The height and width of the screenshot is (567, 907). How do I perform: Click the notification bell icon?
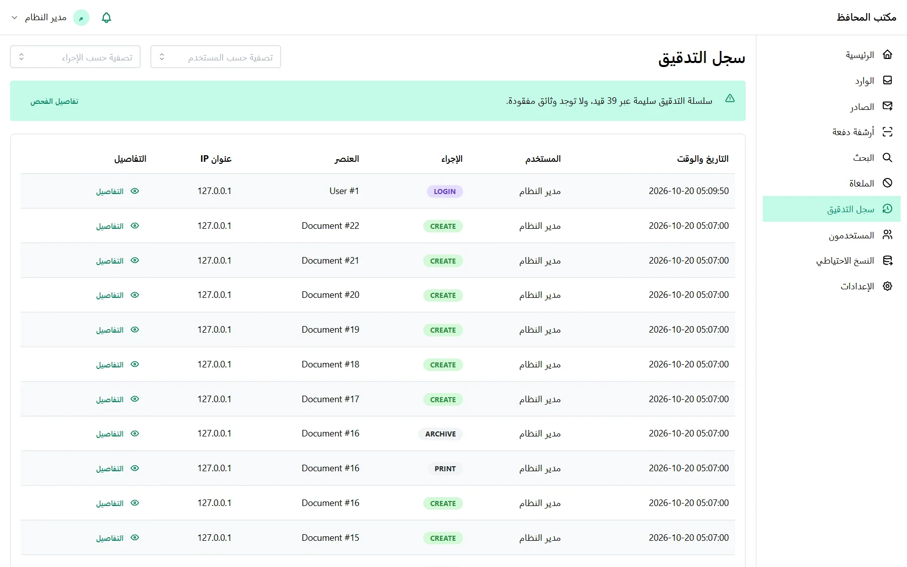pyautogui.click(x=106, y=18)
